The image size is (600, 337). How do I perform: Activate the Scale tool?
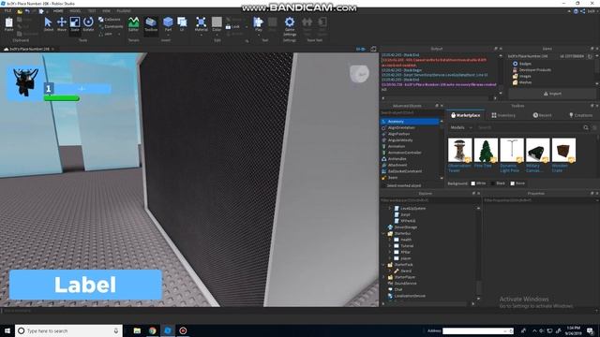(x=75, y=23)
